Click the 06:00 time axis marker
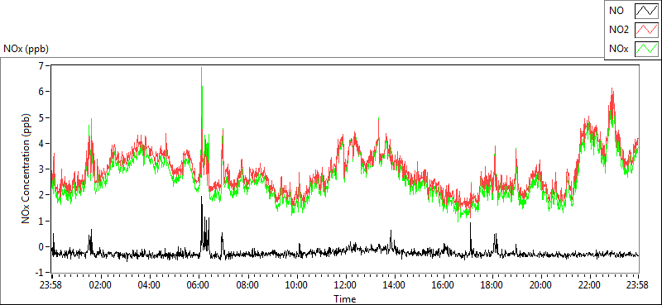This screenshot has height=305, width=662. click(x=199, y=285)
